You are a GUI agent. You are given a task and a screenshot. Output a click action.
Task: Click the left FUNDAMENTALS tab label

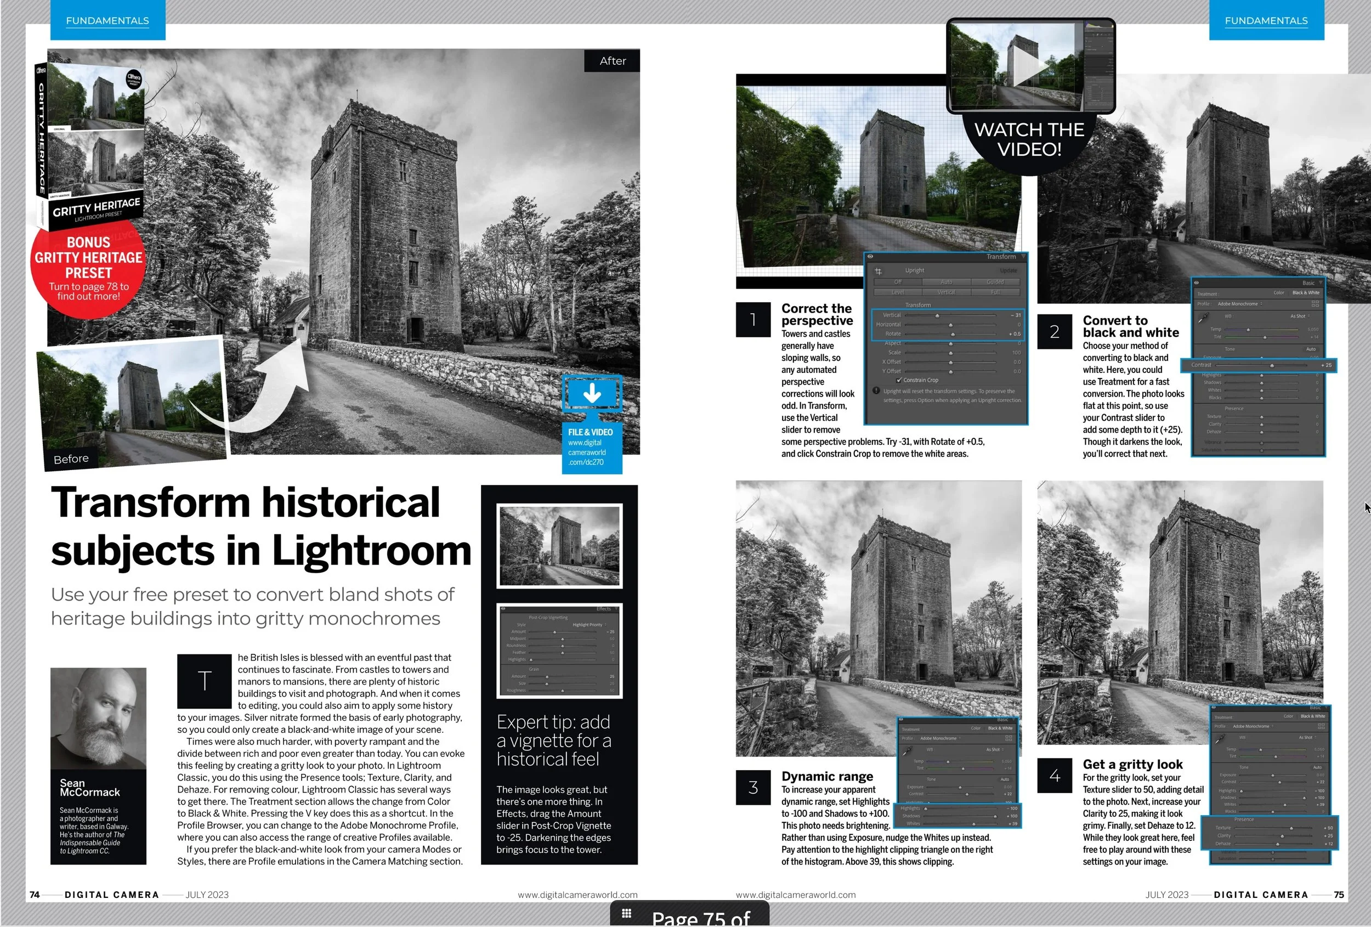[107, 21]
